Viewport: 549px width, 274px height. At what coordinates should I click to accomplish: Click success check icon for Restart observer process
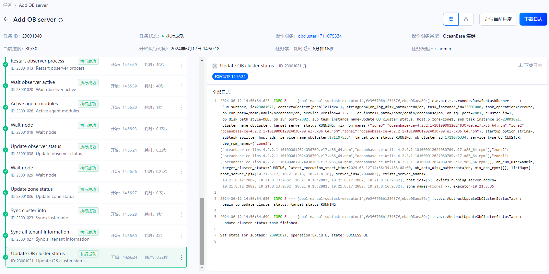click(x=6, y=64)
